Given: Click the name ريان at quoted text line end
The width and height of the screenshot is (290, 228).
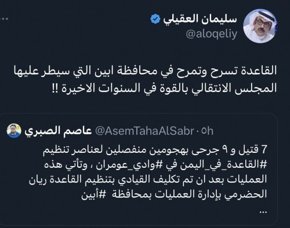Looking at the screenshot, I should coord(38,179).
